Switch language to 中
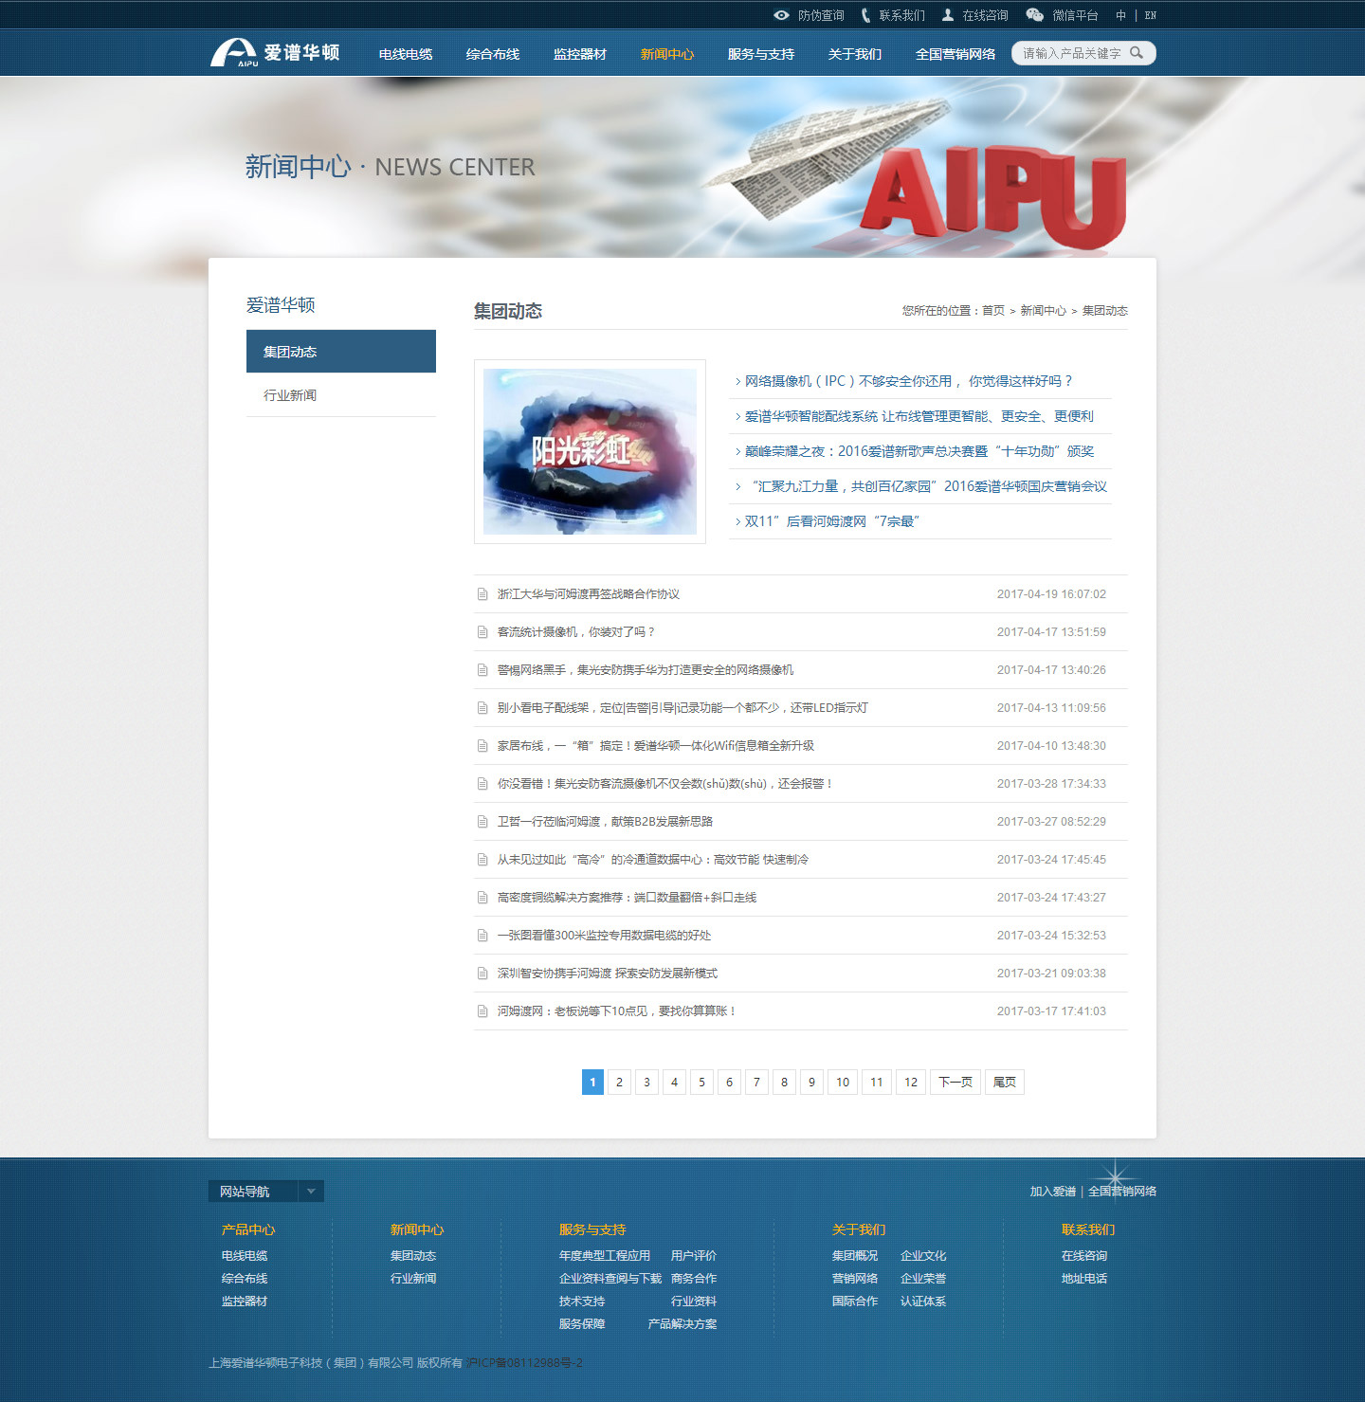 1121,15
